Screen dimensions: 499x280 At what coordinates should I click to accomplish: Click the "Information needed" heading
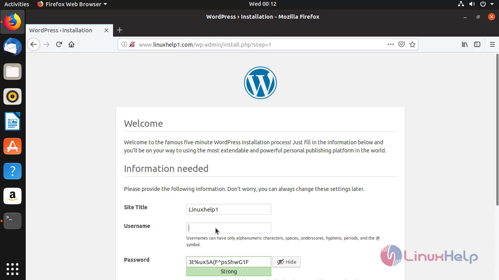point(166,168)
